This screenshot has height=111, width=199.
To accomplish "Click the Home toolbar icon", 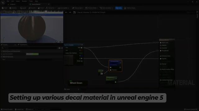I will point(41,8).
